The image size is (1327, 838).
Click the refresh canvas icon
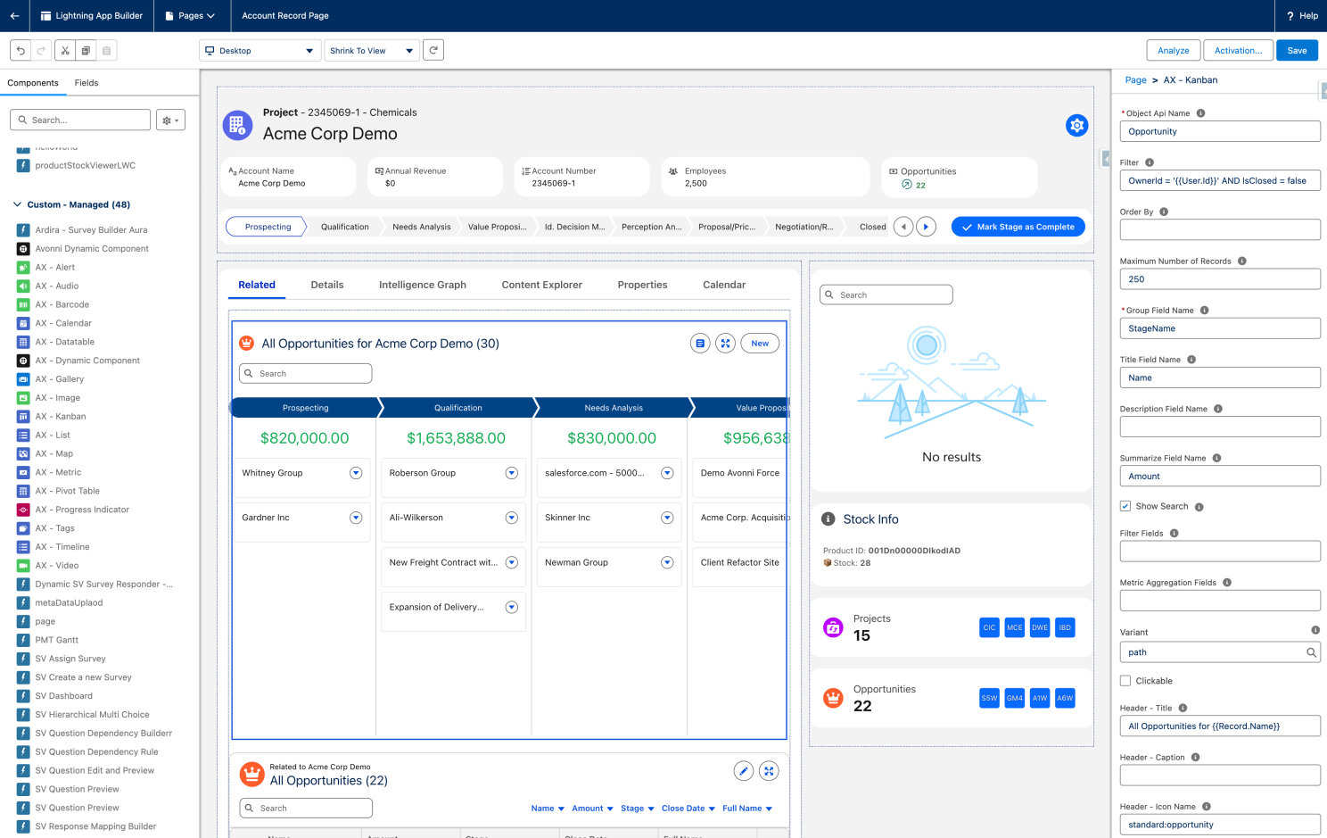[433, 51]
